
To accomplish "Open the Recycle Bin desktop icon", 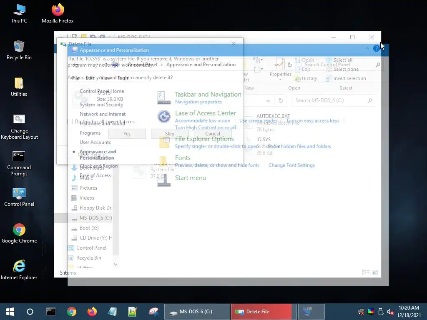I will click(x=19, y=50).
